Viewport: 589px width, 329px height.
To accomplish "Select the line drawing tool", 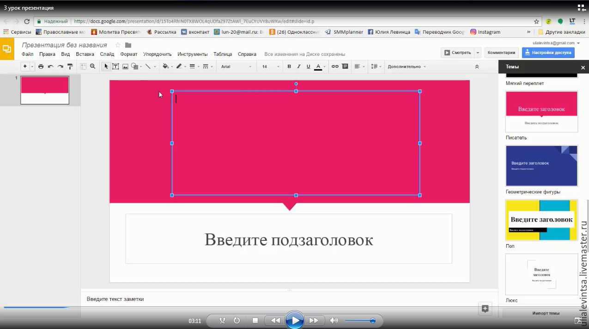I will (148, 66).
